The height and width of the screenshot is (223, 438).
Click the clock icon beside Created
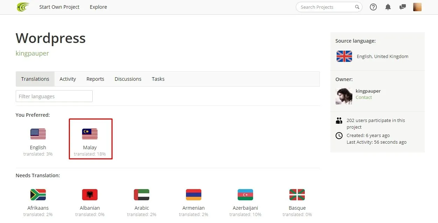339,136
